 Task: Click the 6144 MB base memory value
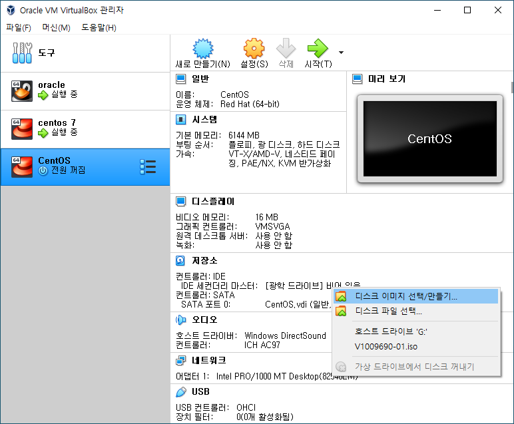[x=244, y=135]
